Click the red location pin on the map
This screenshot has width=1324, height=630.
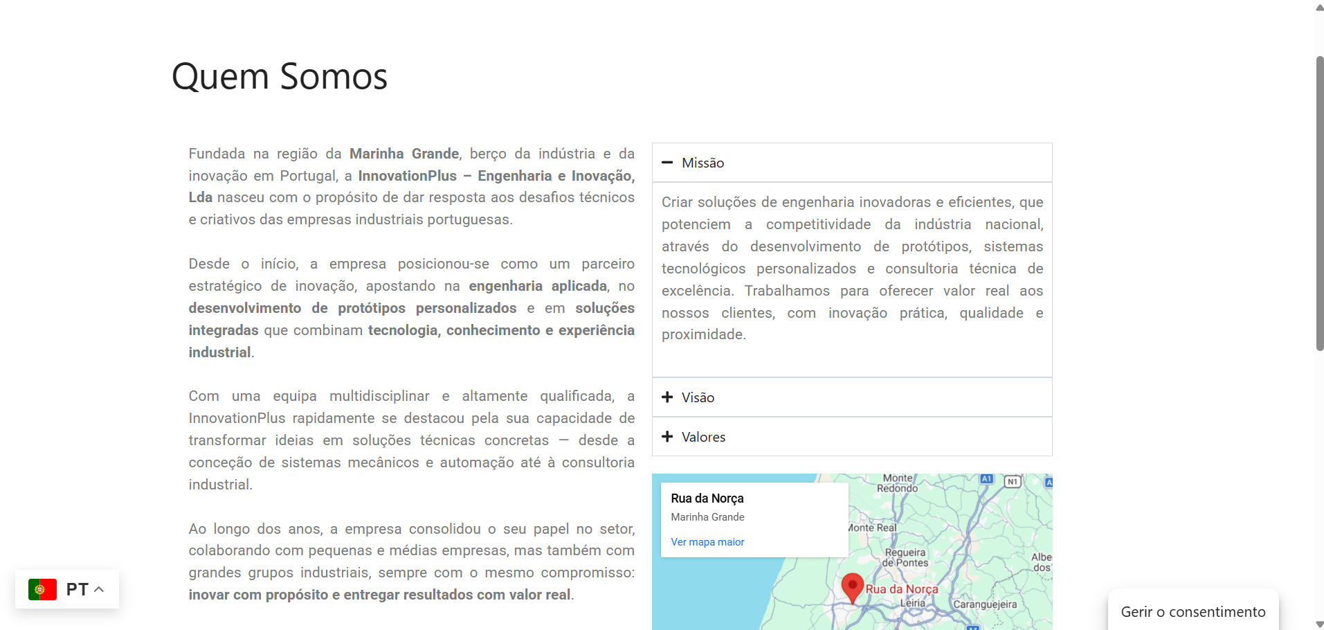tap(852, 587)
